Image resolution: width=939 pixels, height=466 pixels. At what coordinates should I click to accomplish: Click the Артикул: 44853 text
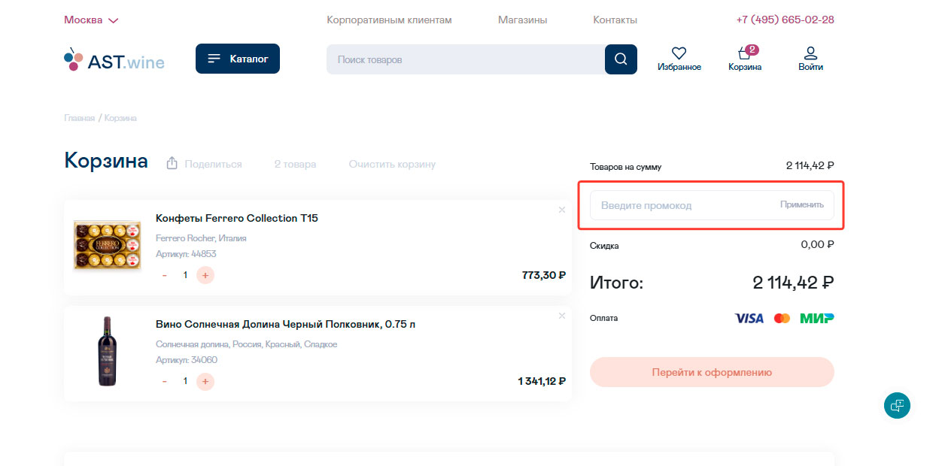tap(186, 254)
